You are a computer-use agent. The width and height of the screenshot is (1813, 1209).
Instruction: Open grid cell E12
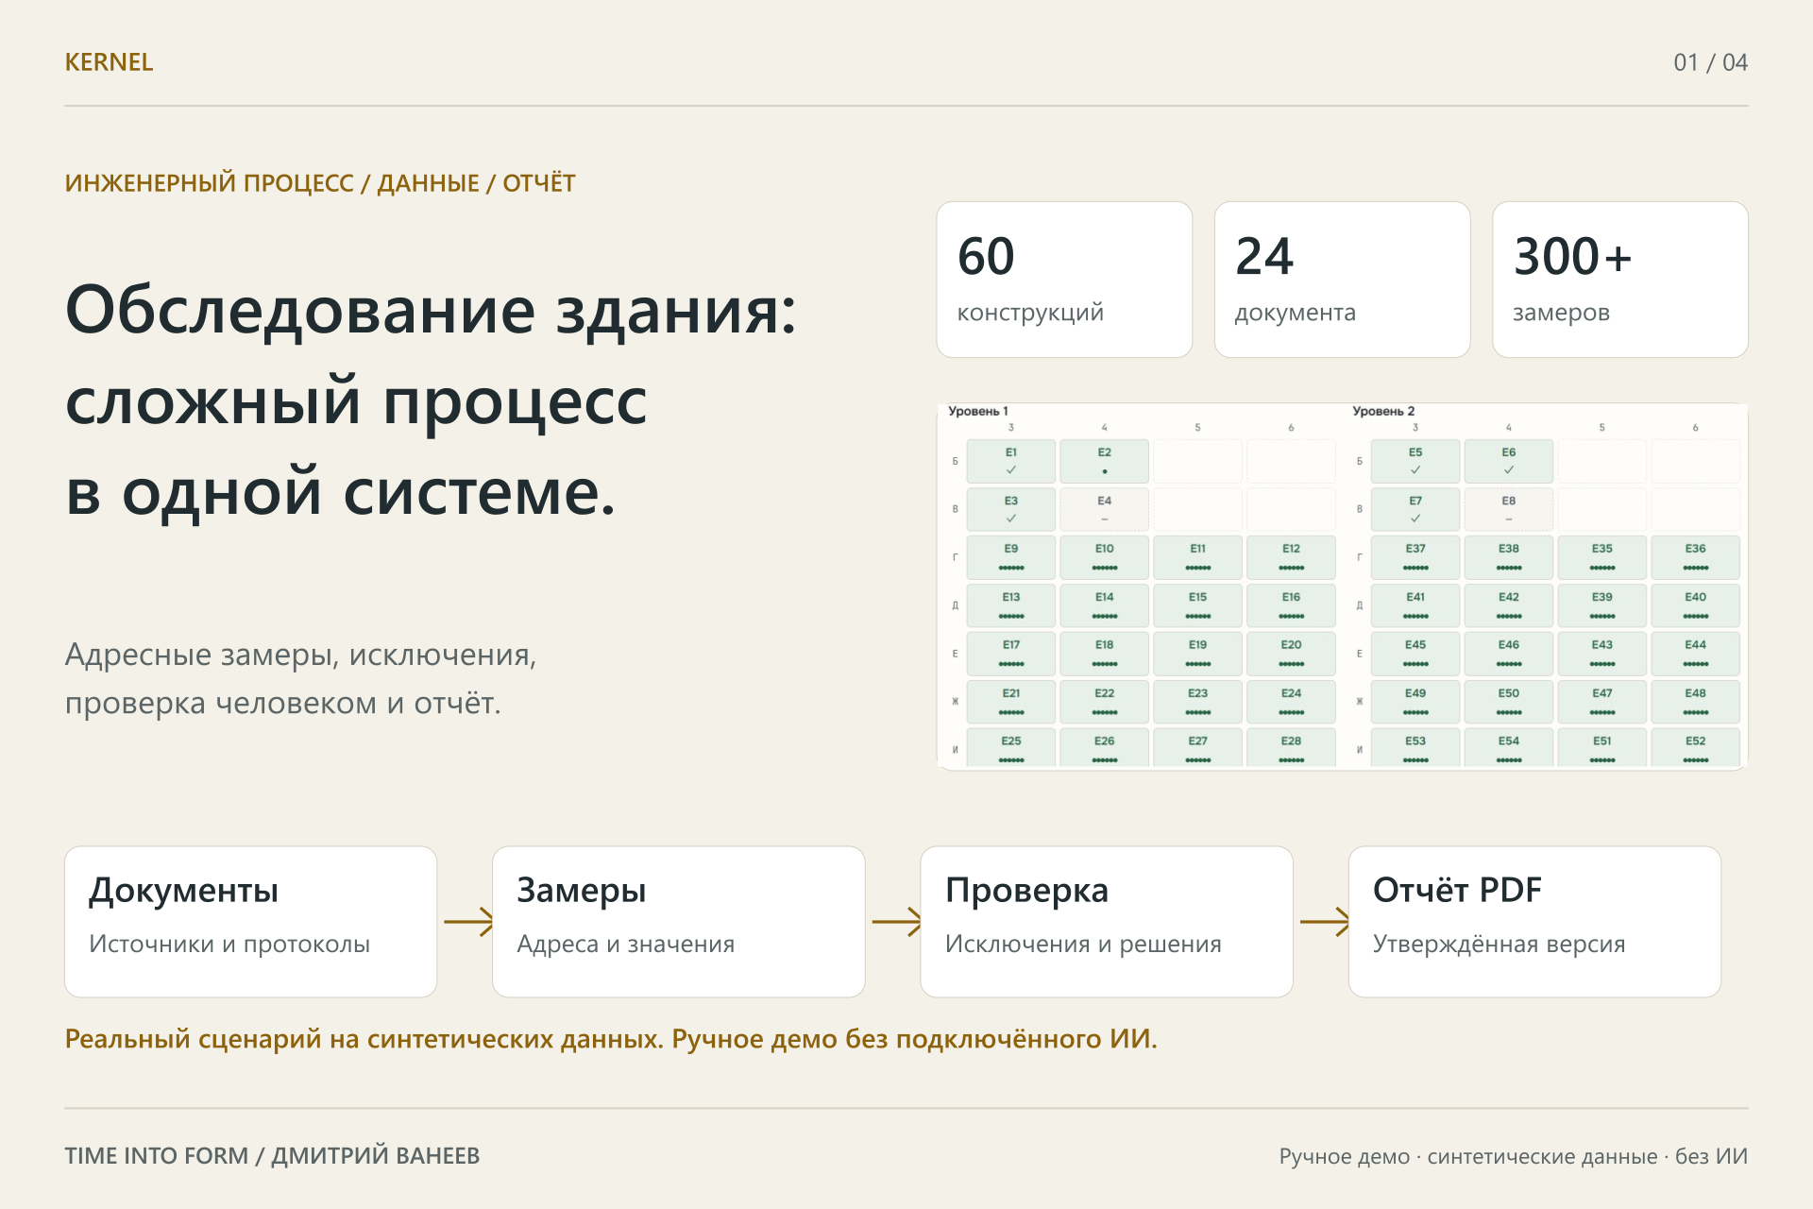click(x=1291, y=557)
